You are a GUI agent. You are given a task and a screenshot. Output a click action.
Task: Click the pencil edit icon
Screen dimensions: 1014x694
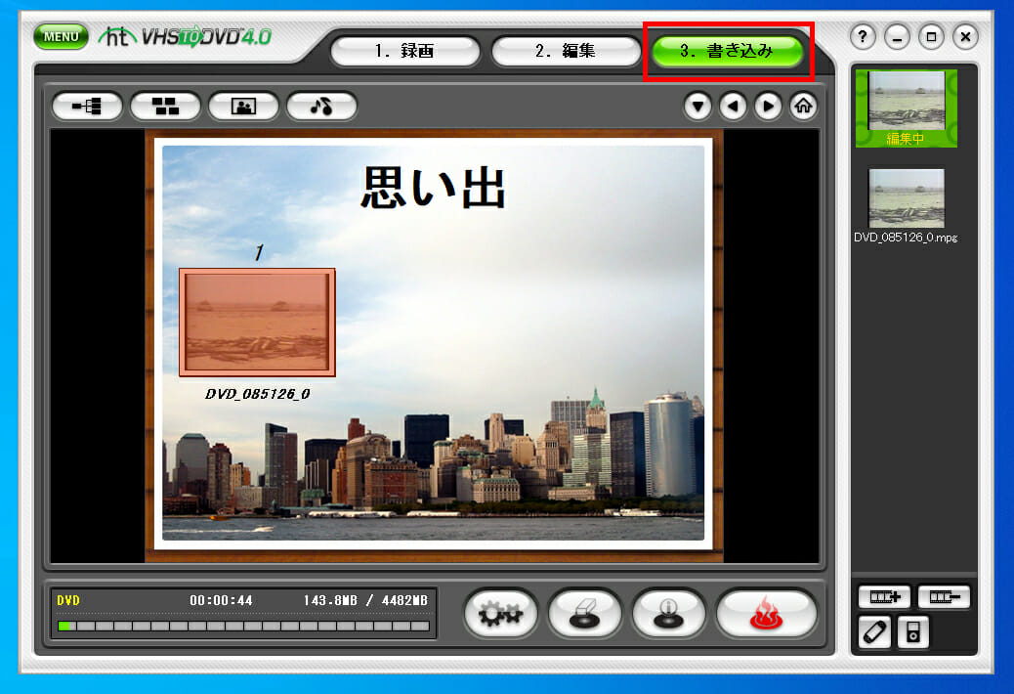pyautogui.click(x=874, y=631)
